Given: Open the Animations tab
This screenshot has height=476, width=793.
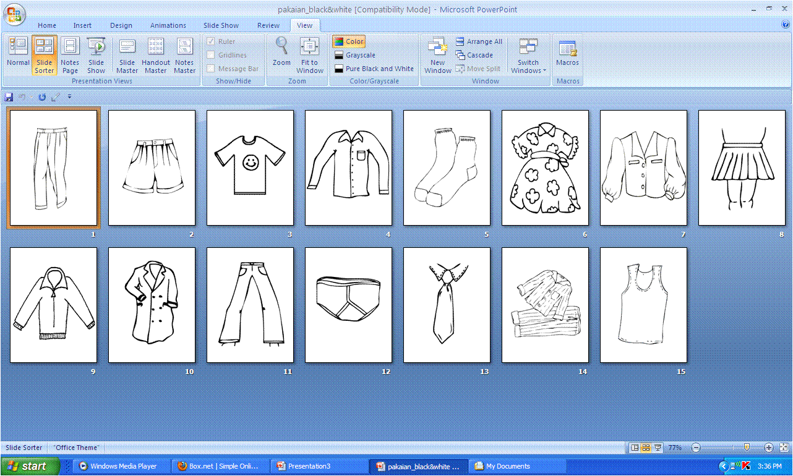Looking at the screenshot, I should (x=168, y=25).
